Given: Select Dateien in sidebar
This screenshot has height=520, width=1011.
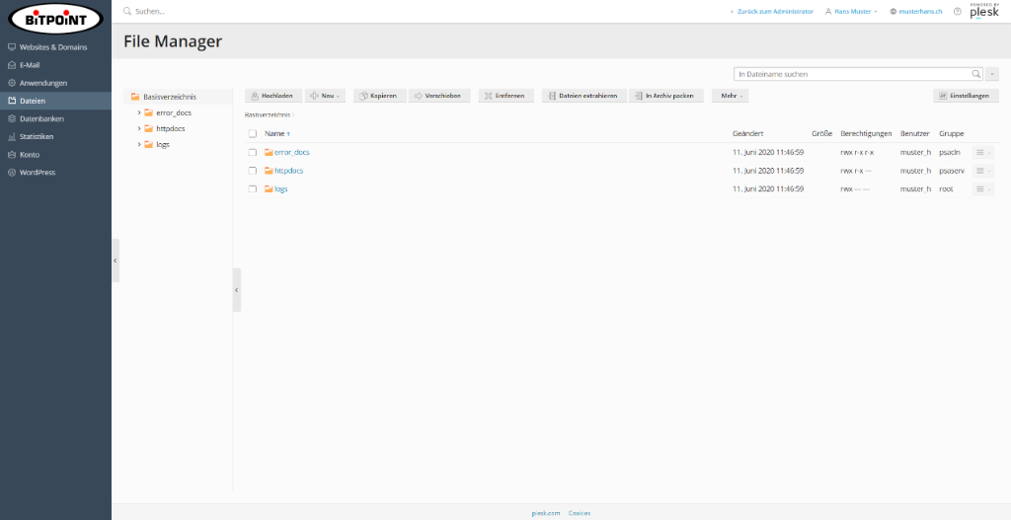Looking at the screenshot, I should 55,102.
